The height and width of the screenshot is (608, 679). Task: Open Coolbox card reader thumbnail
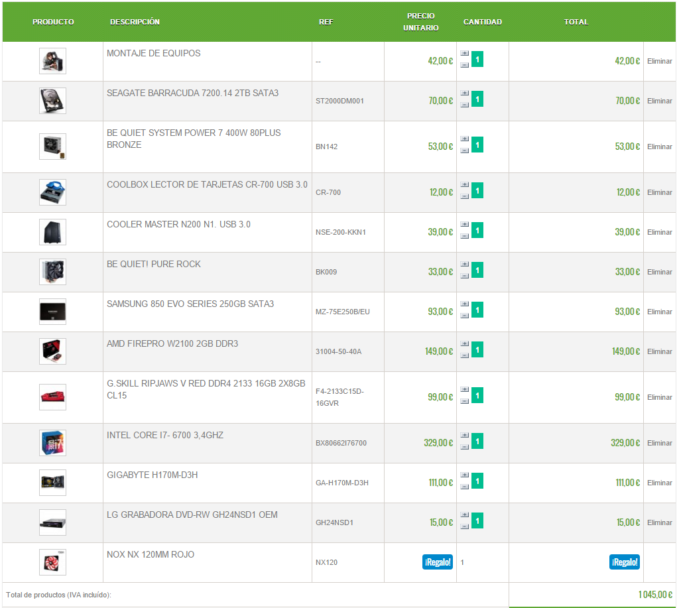point(52,192)
